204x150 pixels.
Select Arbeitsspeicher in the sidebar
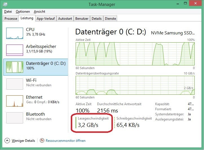click(x=36, y=50)
